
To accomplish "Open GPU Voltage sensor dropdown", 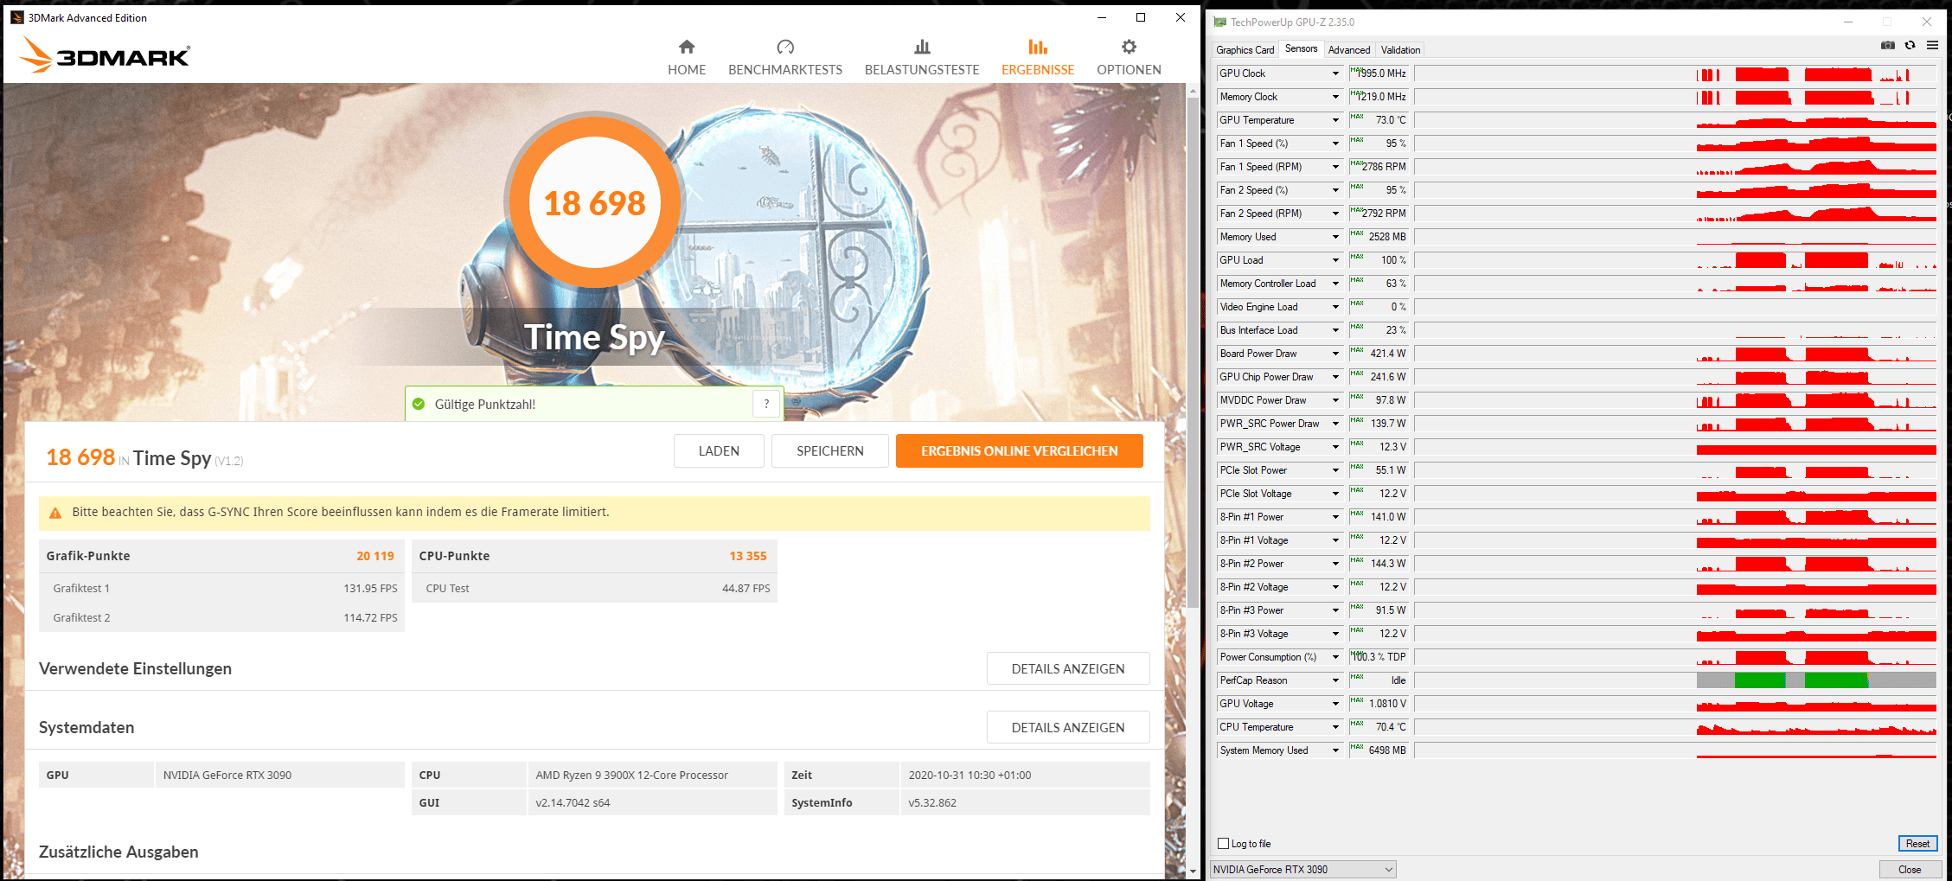I will (1335, 704).
